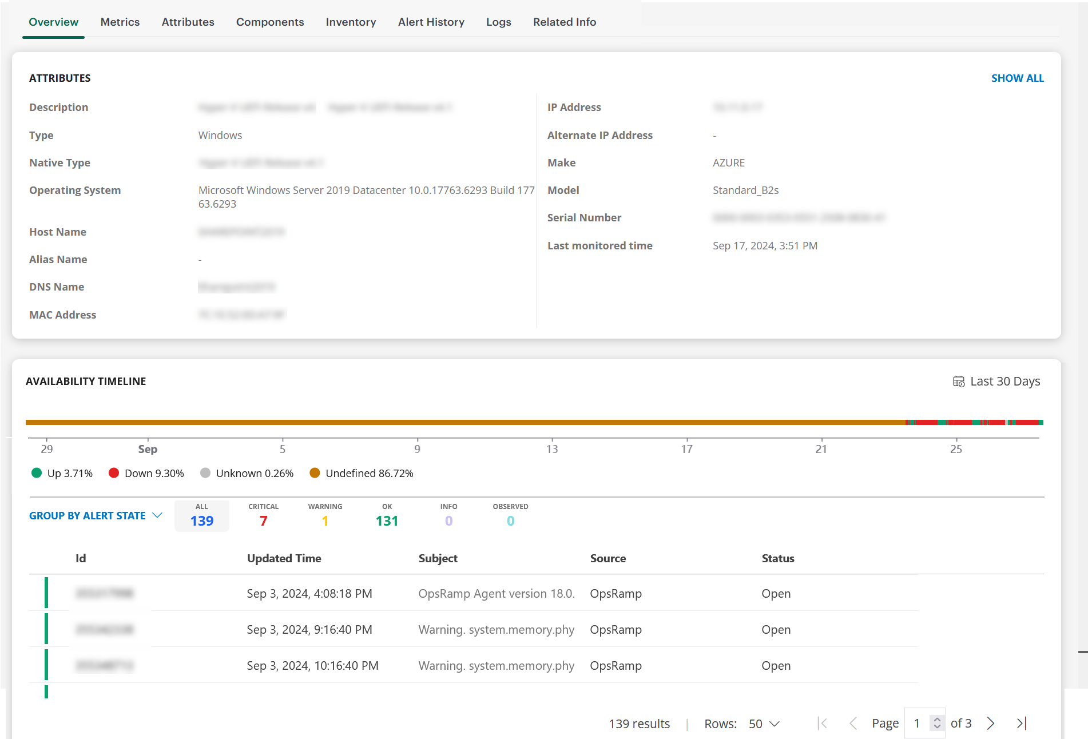Switch to the Related Info tab
The height and width of the screenshot is (739, 1088).
pyautogui.click(x=565, y=22)
